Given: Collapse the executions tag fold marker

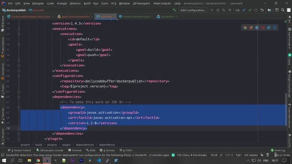Looking at the screenshot, I should click(x=19, y=29).
